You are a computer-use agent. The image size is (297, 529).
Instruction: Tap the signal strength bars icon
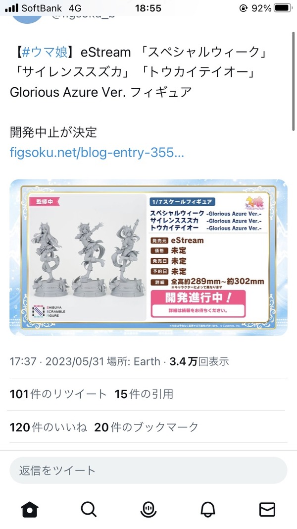point(12,8)
